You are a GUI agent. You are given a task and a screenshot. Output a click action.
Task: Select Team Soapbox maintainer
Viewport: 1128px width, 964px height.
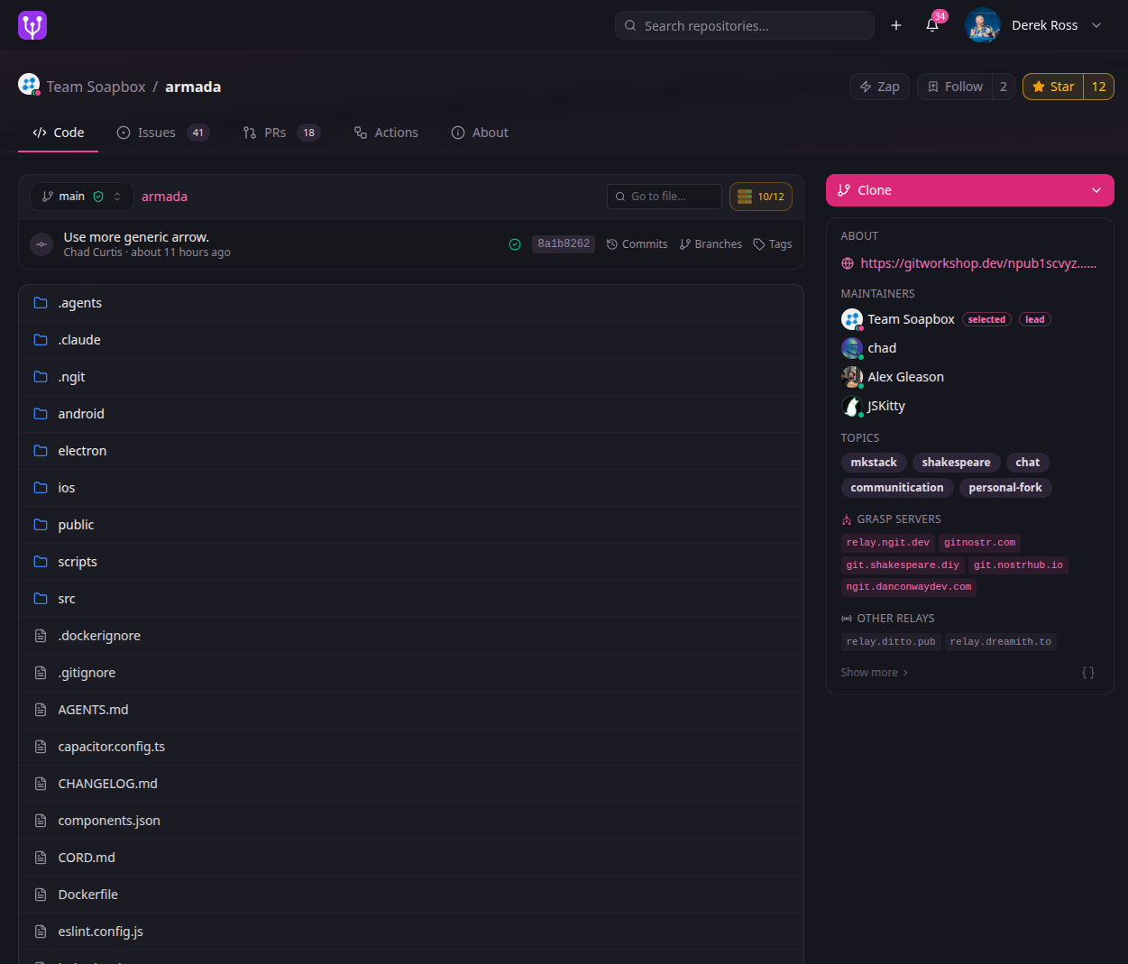tap(911, 319)
